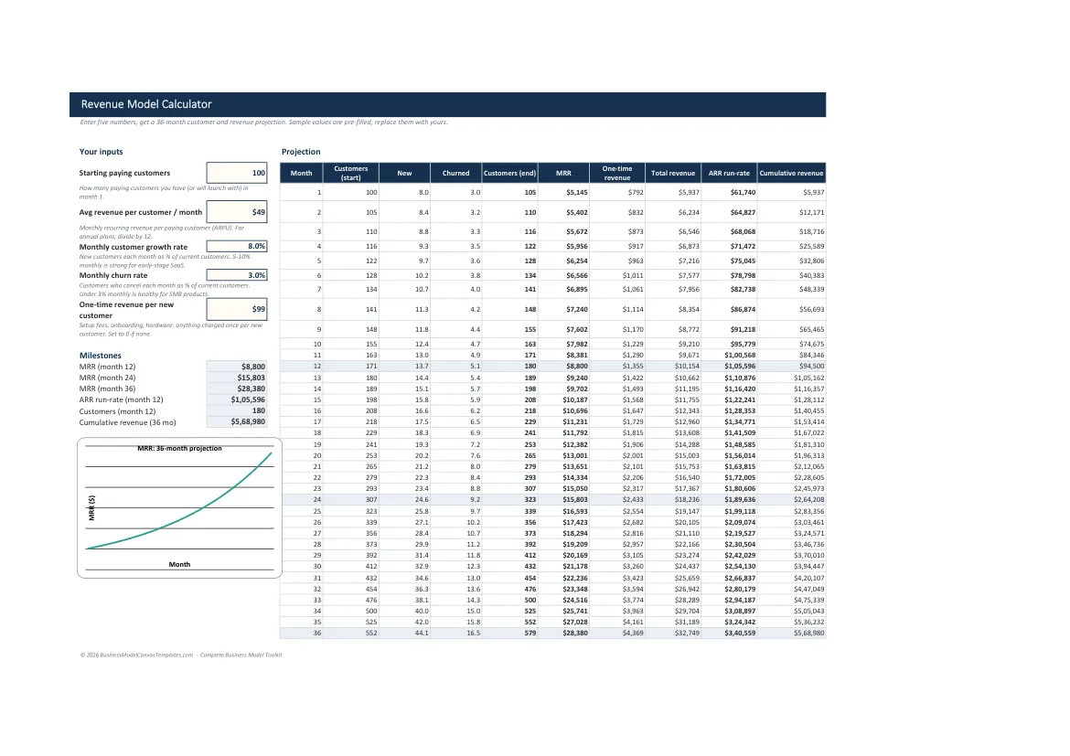1070x756 pixels.
Task: Click the MRR cell $10,187
Action: tap(563, 399)
